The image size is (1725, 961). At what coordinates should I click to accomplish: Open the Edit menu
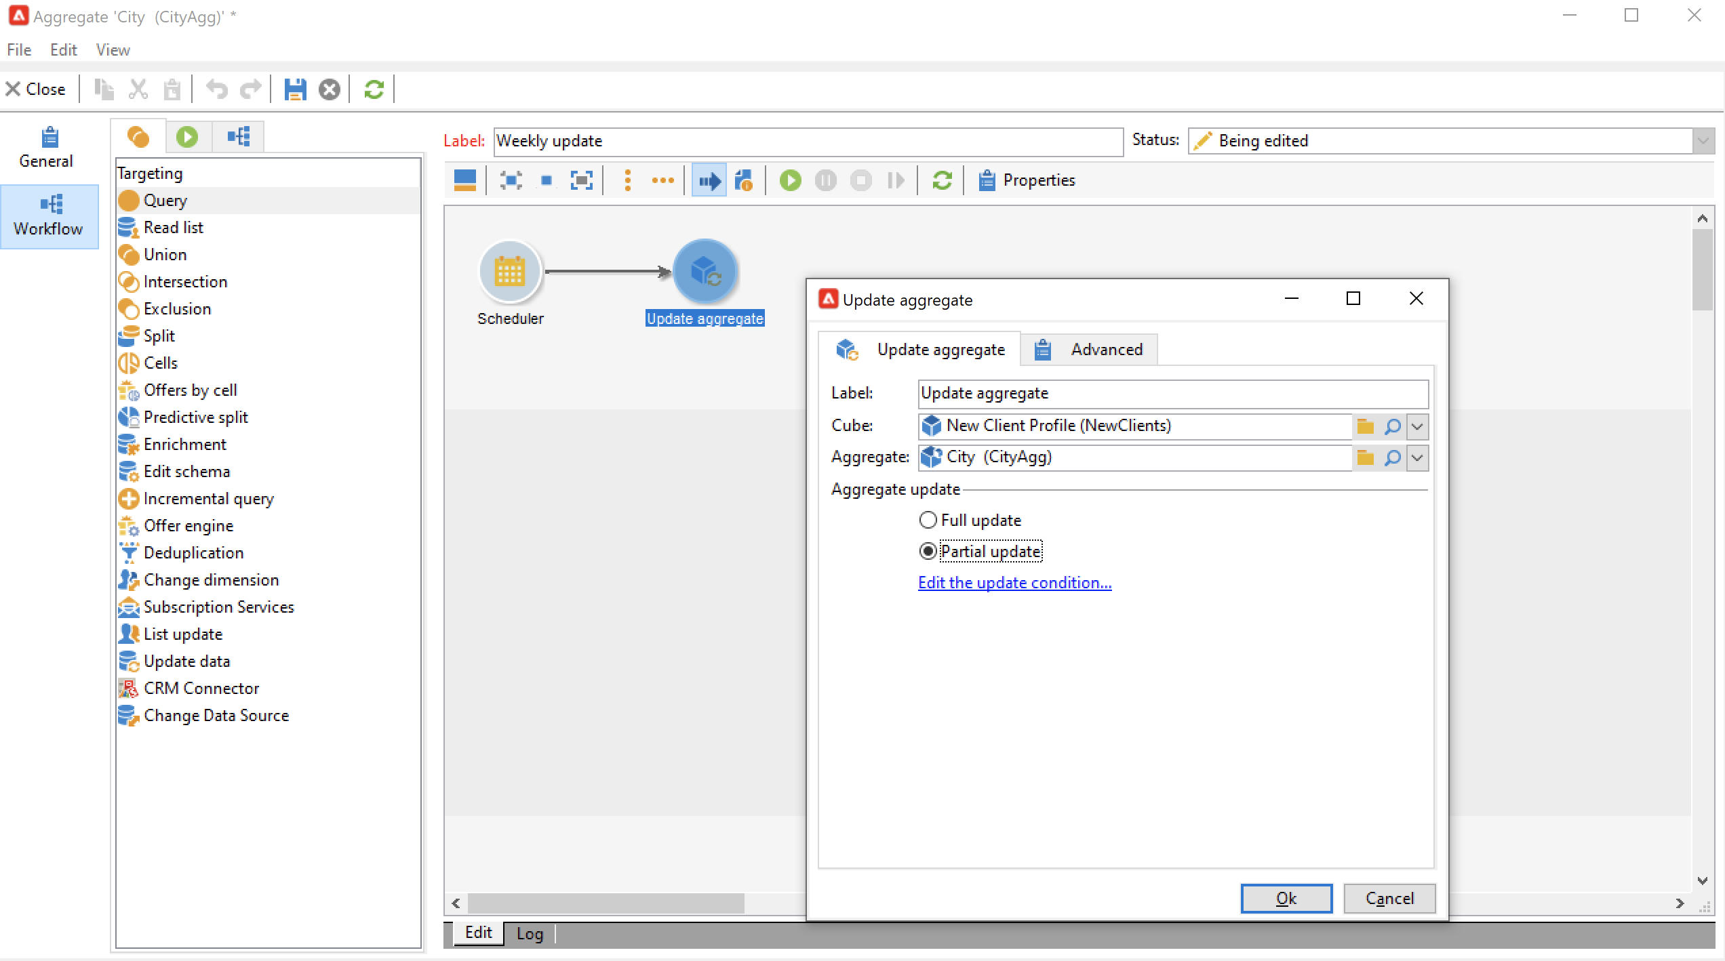(63, 50)
